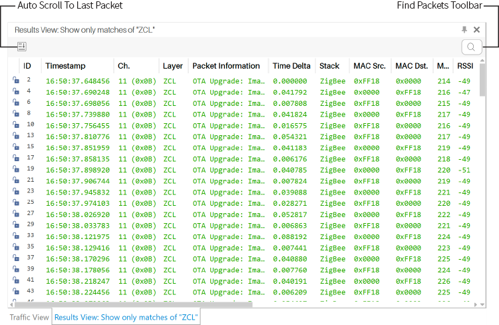Image resolution: width=499 pixels, height=325 pixels.
Task: Click the vertical scrollbar thumb
Action: point(482,80)
